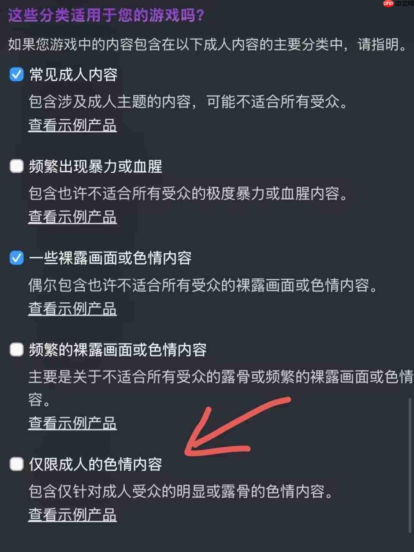Image resolution: width=414 pixels, height=552 pixels.
Task: View example products under 一些裸露画面或色情内容
Action: 72,308
